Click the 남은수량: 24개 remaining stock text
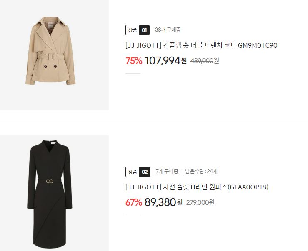Viewport: 308px width, 251px height. (201, 172)
